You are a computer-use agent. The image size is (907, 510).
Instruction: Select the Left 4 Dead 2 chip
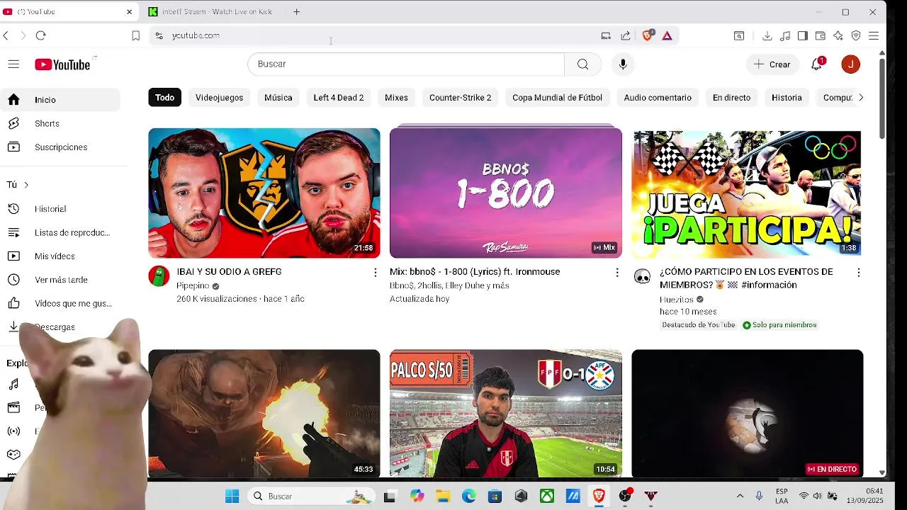339,98
